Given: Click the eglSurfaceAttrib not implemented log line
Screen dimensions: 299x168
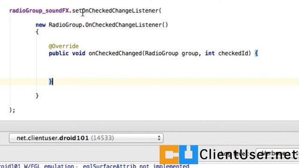Looking at the screenshot, I should point(94,166).
